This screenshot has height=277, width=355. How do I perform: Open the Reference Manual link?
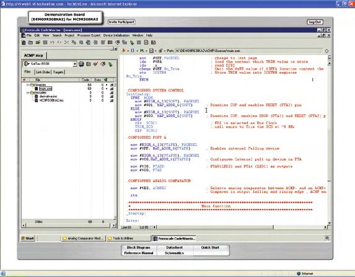click(x=139, y=253)
